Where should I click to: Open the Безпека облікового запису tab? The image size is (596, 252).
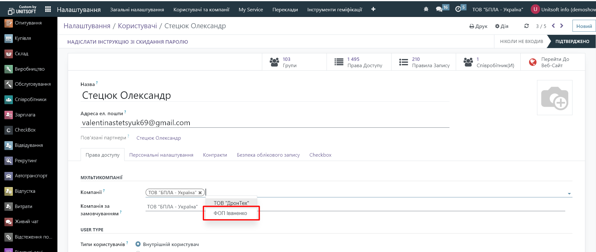coord(268,155)
